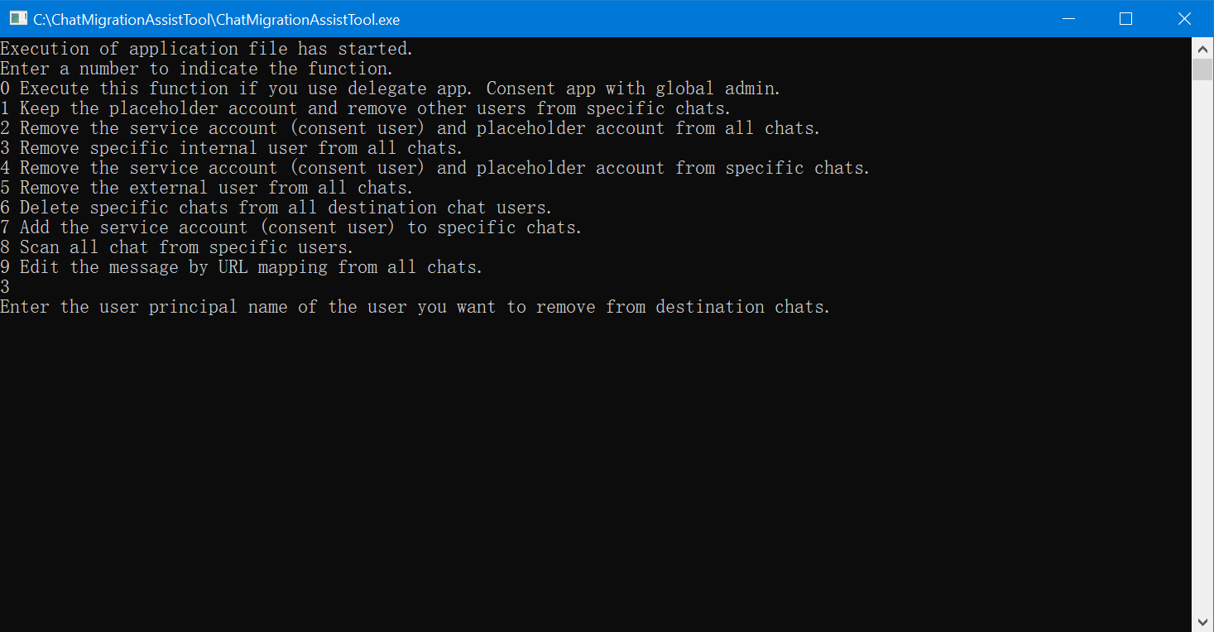
Task: Click the "Enter a number to indicate" line
Action: coord(197,69)
